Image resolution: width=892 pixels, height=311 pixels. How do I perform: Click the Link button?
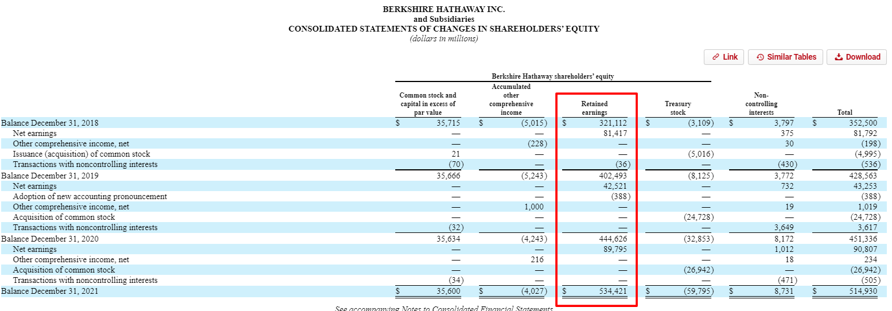pyautogui.click(x=724, y=57)
